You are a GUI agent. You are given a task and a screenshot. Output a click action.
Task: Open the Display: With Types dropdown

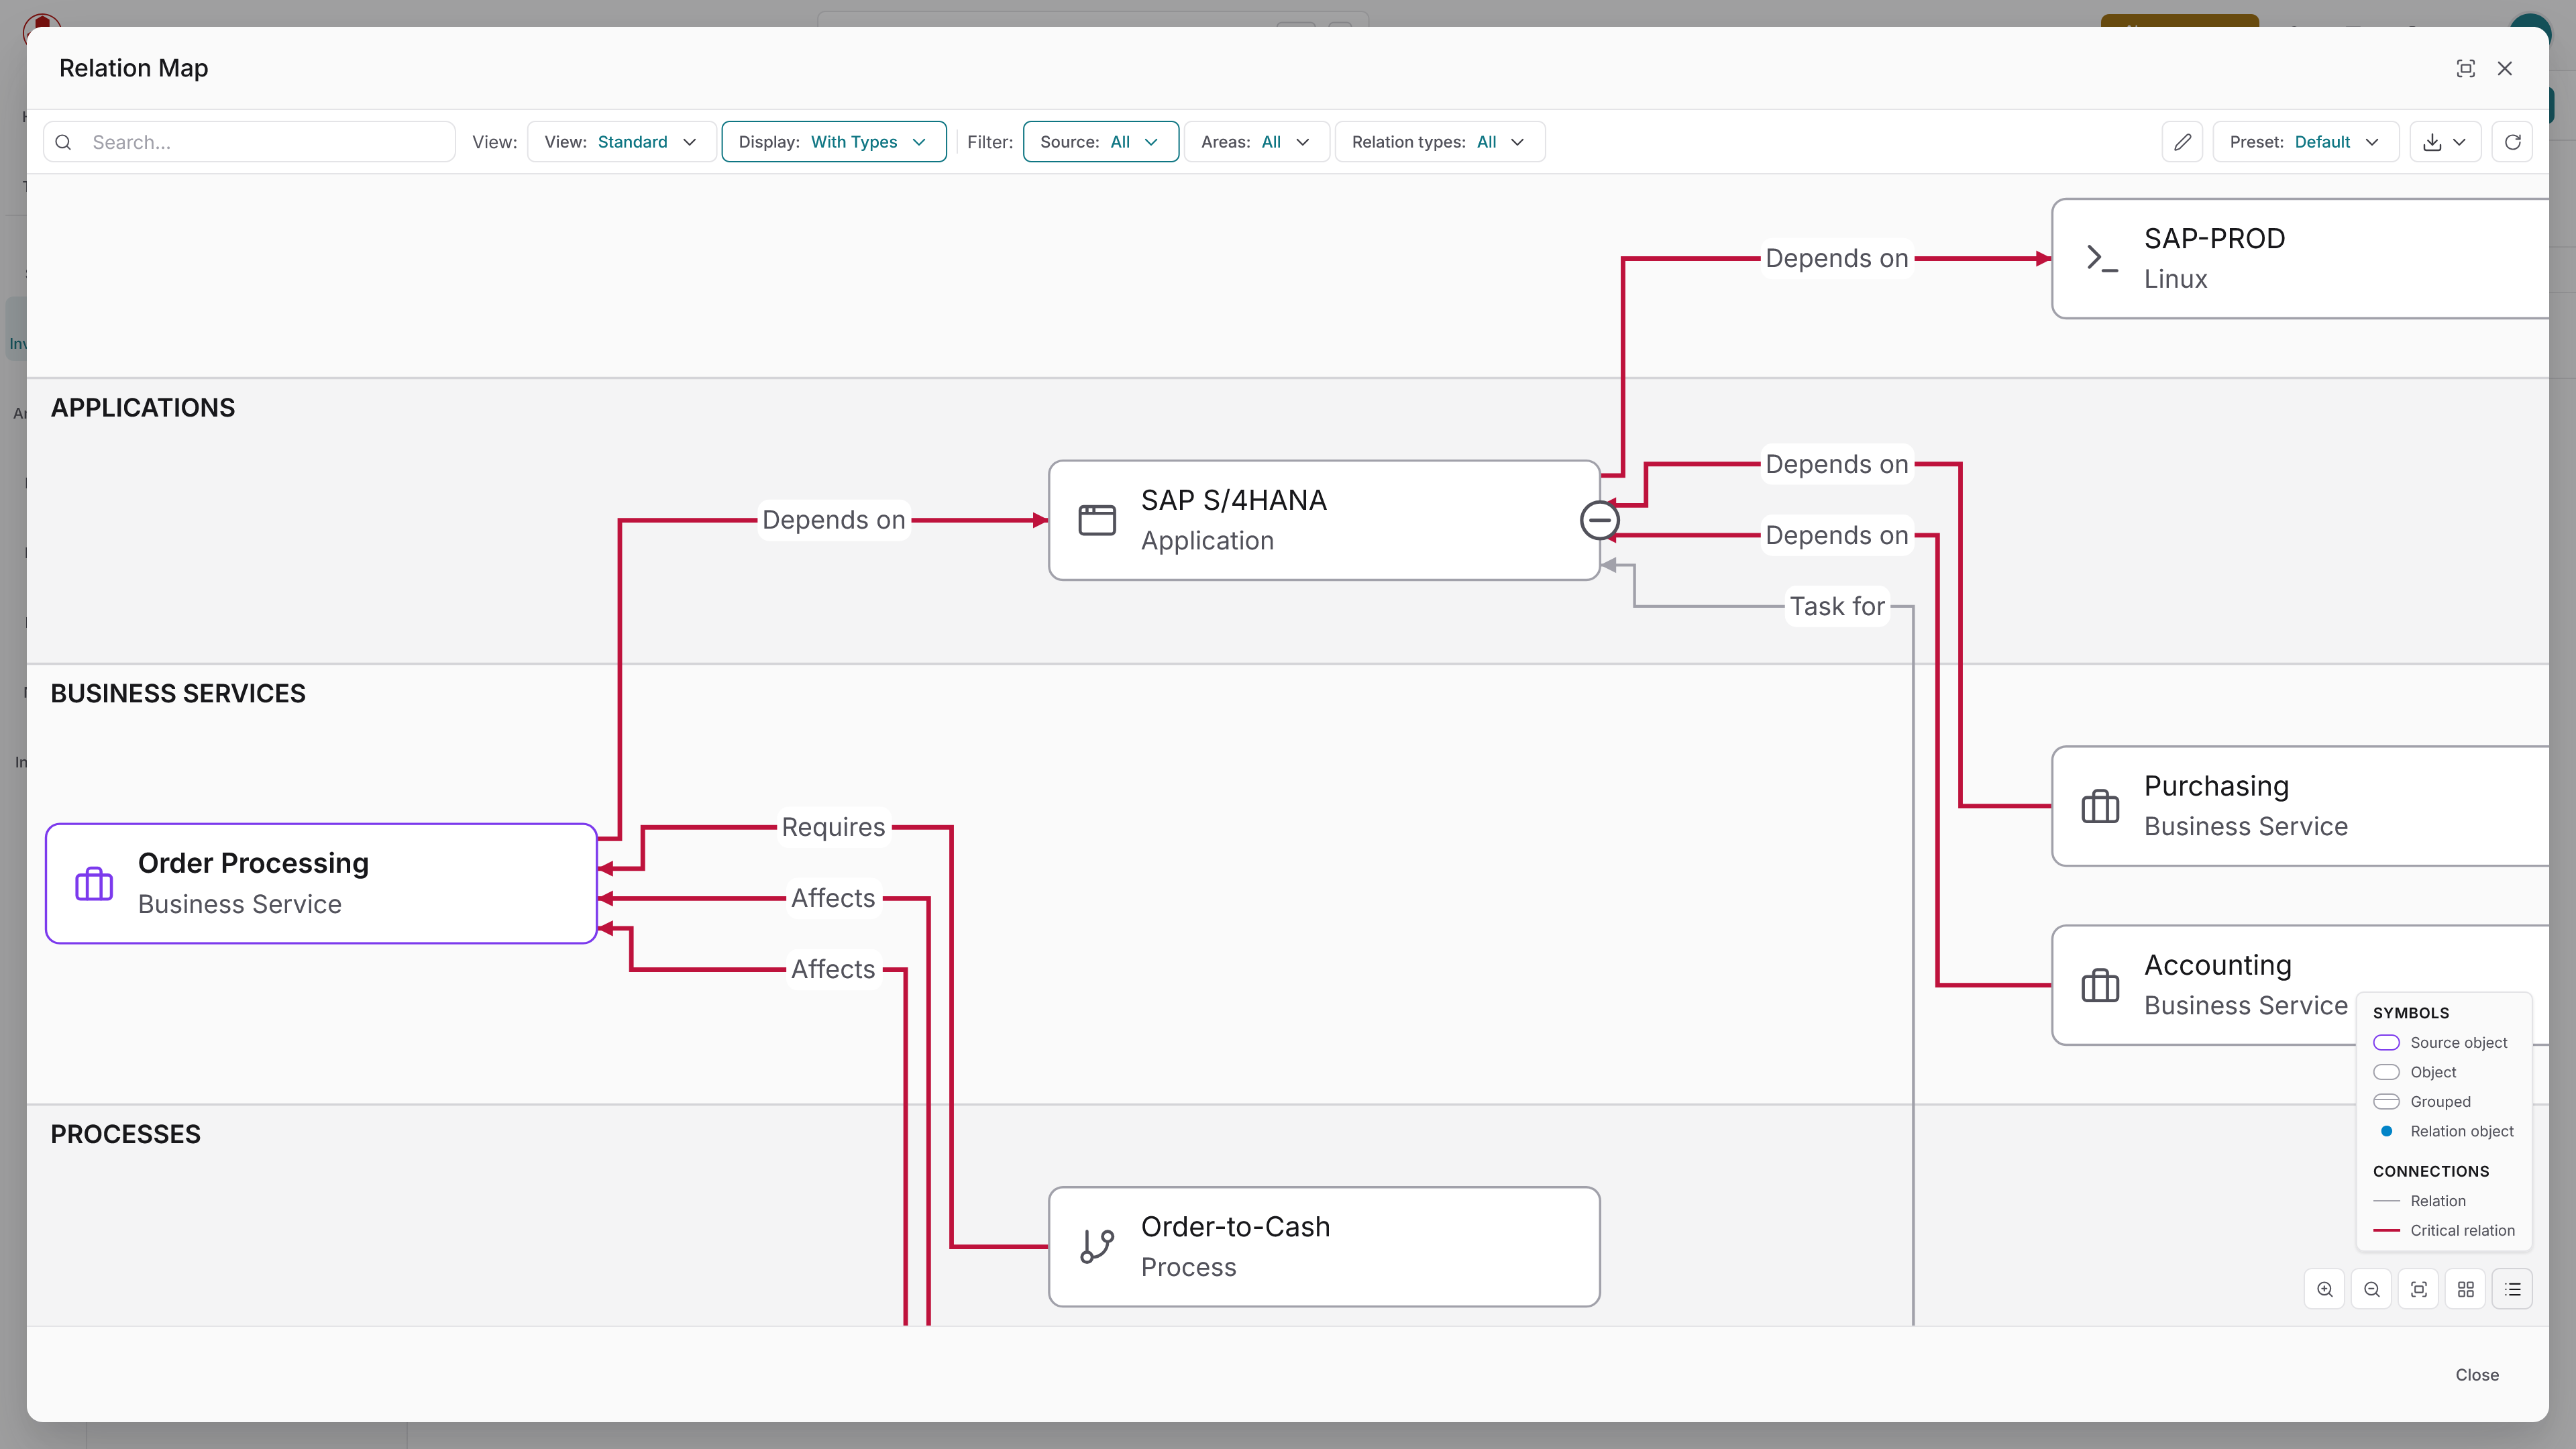(x=833, y=142)
